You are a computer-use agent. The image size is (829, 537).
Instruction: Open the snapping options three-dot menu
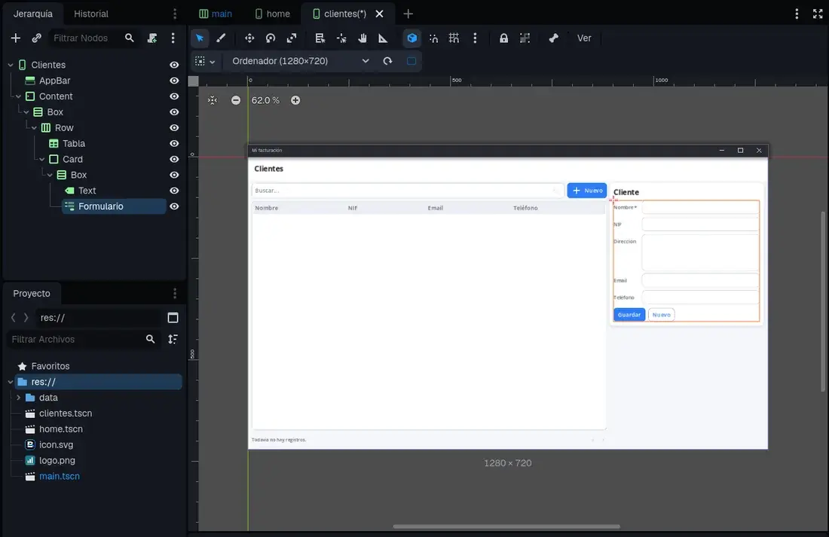475,38
